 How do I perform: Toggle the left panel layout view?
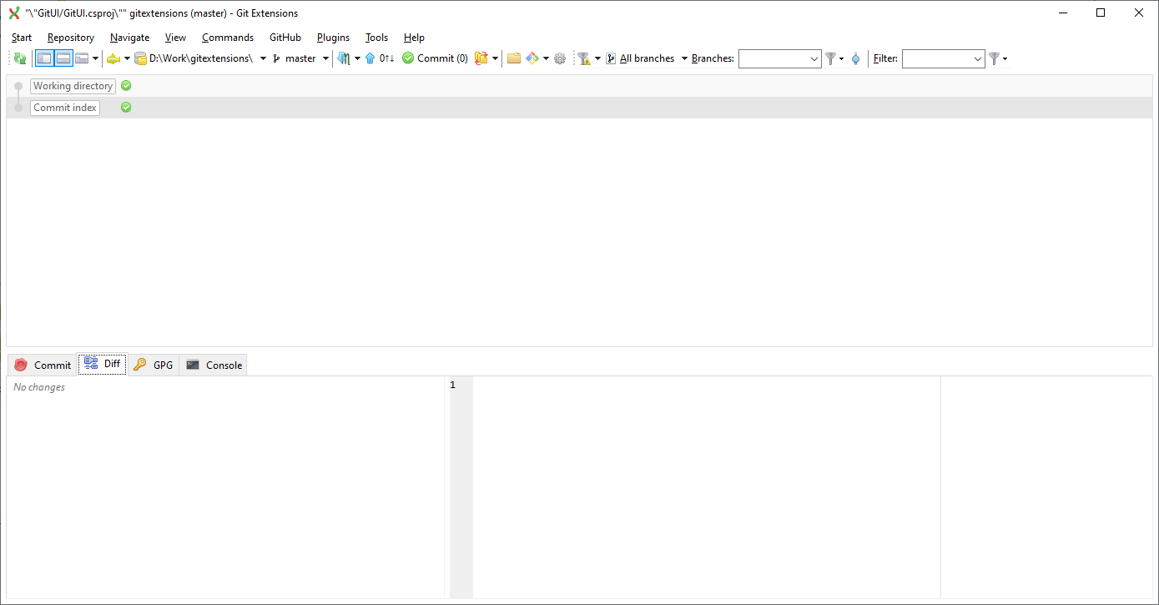(x=43, y=58)
